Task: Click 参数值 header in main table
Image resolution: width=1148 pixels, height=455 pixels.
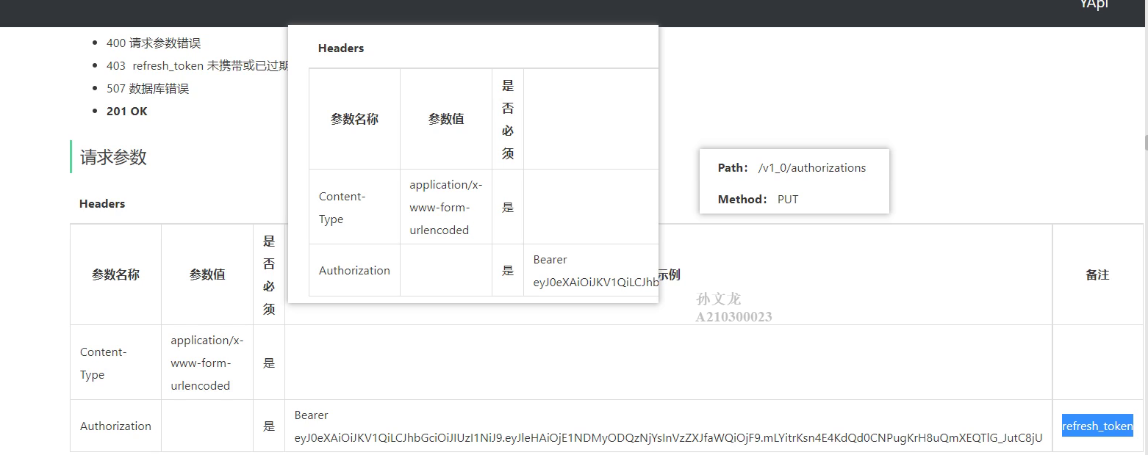Action: tap(207, 274)
